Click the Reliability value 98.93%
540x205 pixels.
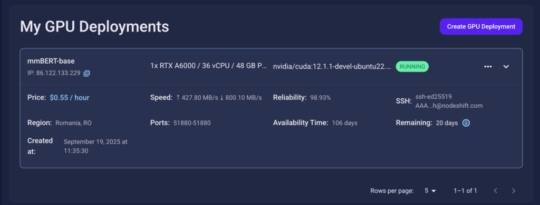(320, 98)
